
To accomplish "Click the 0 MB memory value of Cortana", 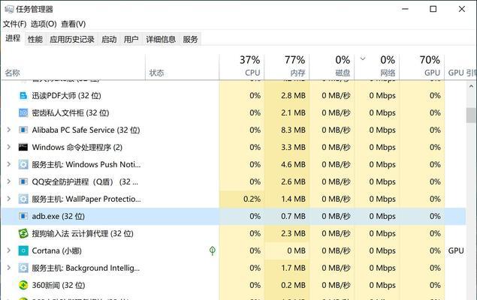I will click(297, 250).
